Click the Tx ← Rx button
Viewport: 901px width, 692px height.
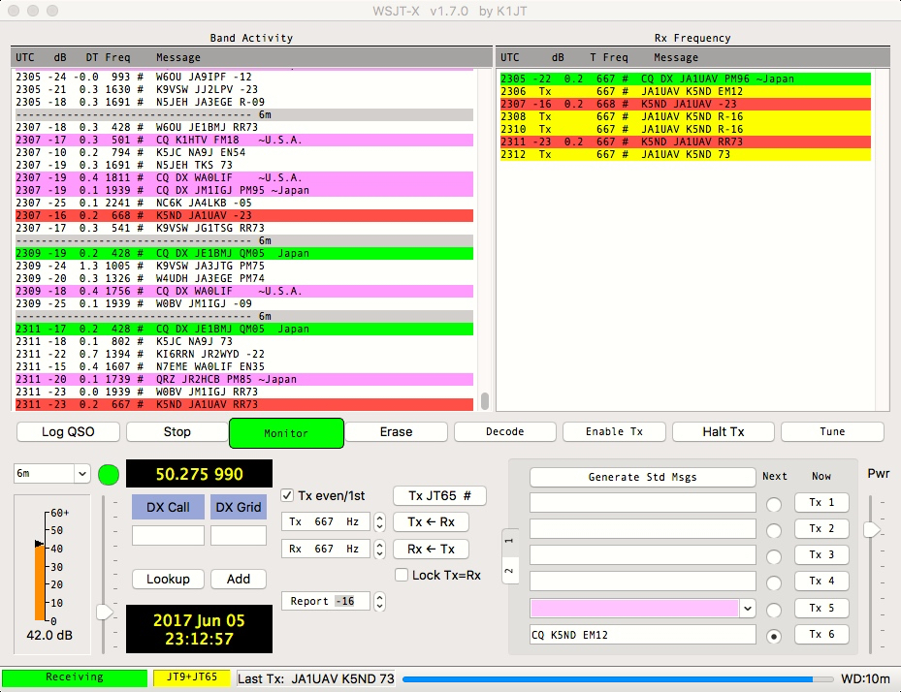(431, 522)
